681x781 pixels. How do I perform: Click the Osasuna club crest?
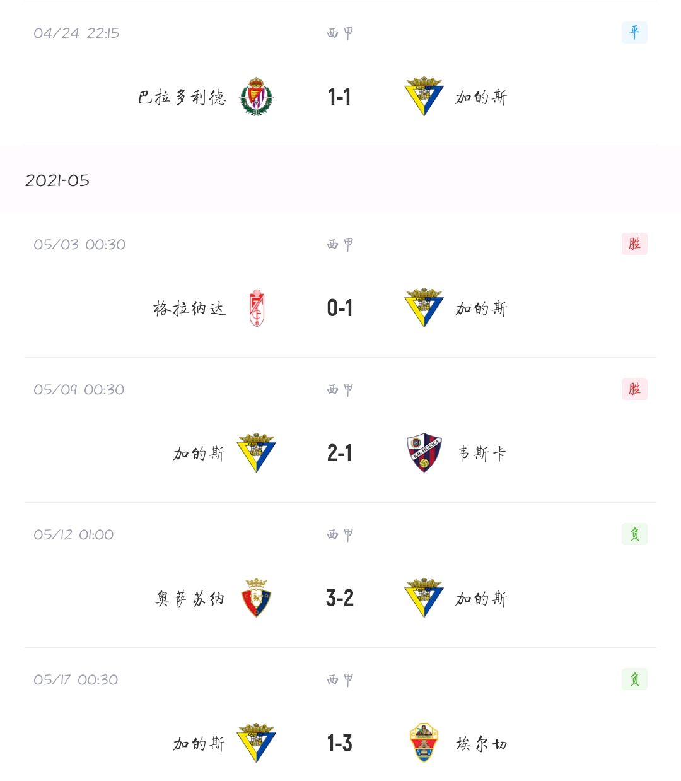point(256,598)
